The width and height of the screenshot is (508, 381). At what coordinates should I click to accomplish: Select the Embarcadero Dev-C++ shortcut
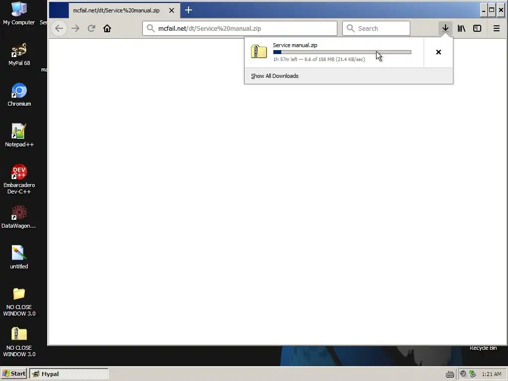coord(19,179)
